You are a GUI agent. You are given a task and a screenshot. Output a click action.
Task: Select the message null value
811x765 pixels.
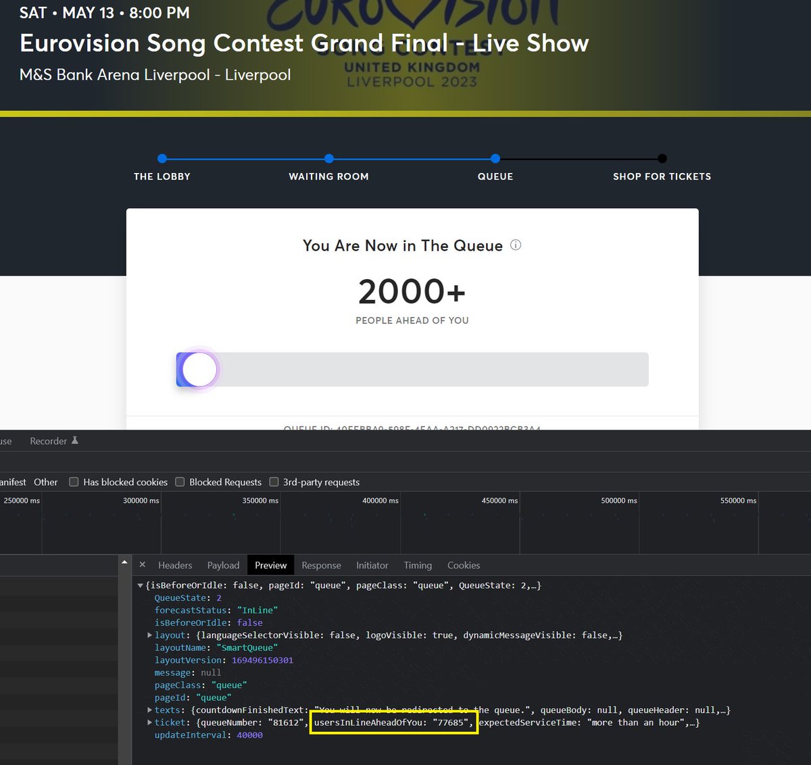point(211,672)
